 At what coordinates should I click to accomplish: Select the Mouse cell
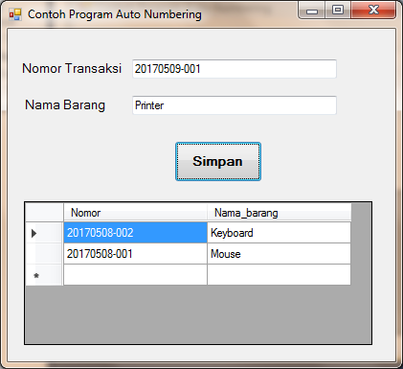(x=280, y=254)
